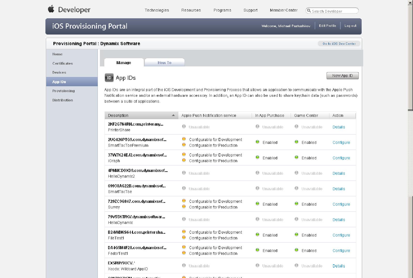This screenshot has height=278, width=413.
Task: Click the App IDs ID badge icon
Action: coord(109,77)
